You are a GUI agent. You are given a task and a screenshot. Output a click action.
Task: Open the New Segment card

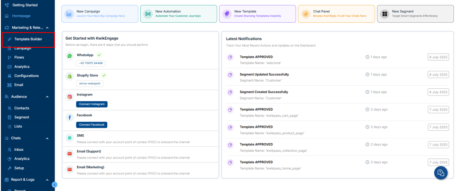(x=415, y=14)
